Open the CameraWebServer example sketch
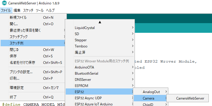 [187, 98]
